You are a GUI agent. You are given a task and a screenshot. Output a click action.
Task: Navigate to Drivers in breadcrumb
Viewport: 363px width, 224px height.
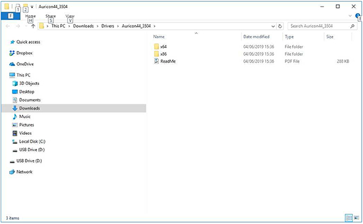click(x=107, y=26)
